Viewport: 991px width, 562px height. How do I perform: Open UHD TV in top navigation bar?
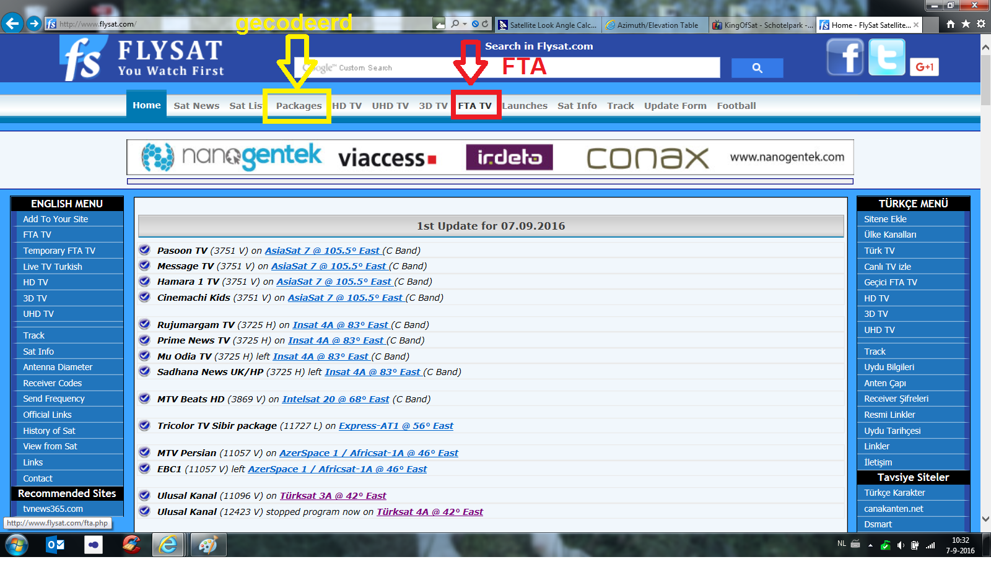pos(390,106)
